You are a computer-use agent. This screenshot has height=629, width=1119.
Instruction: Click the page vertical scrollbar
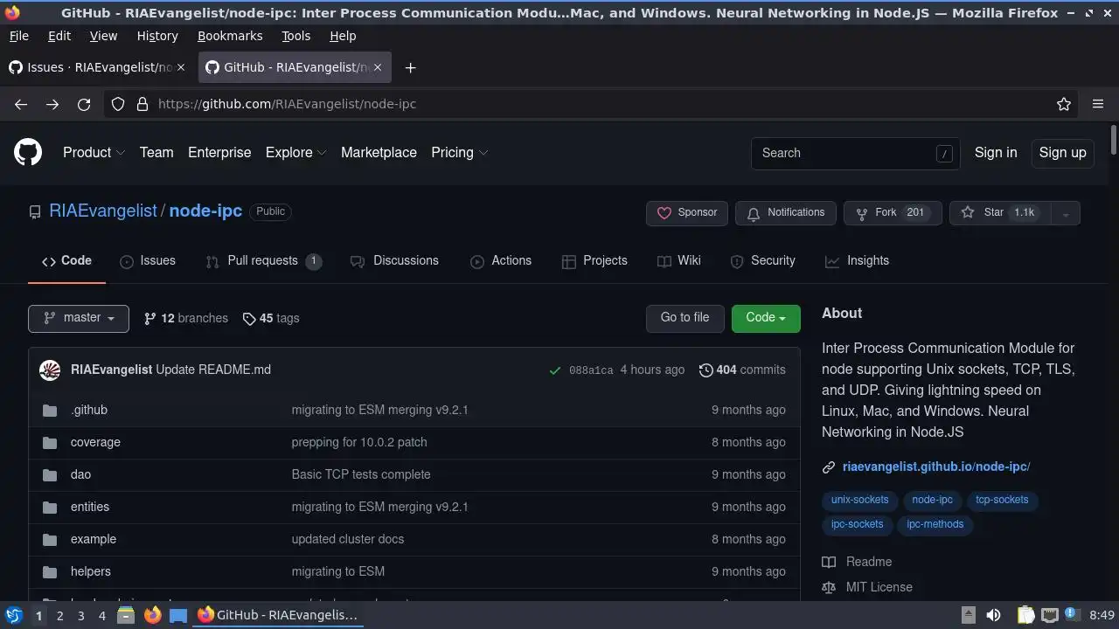[x=1114, y=140]
